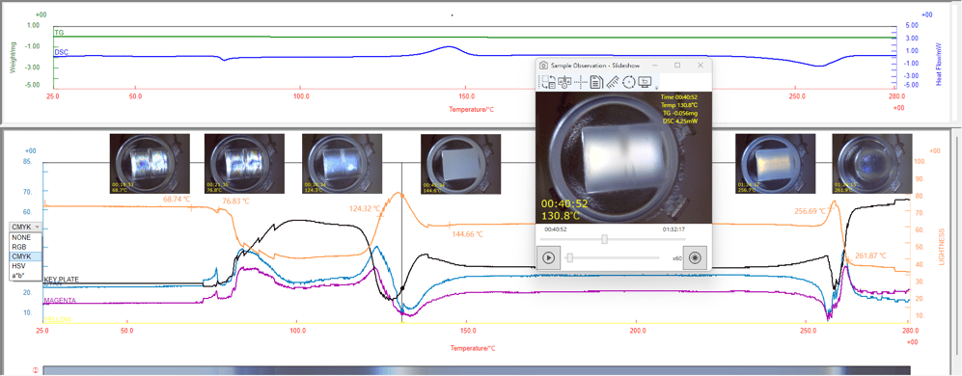Click the dotted circle rotate icon
The height and width of the screenshot is (376, 962).
[628, 82]
